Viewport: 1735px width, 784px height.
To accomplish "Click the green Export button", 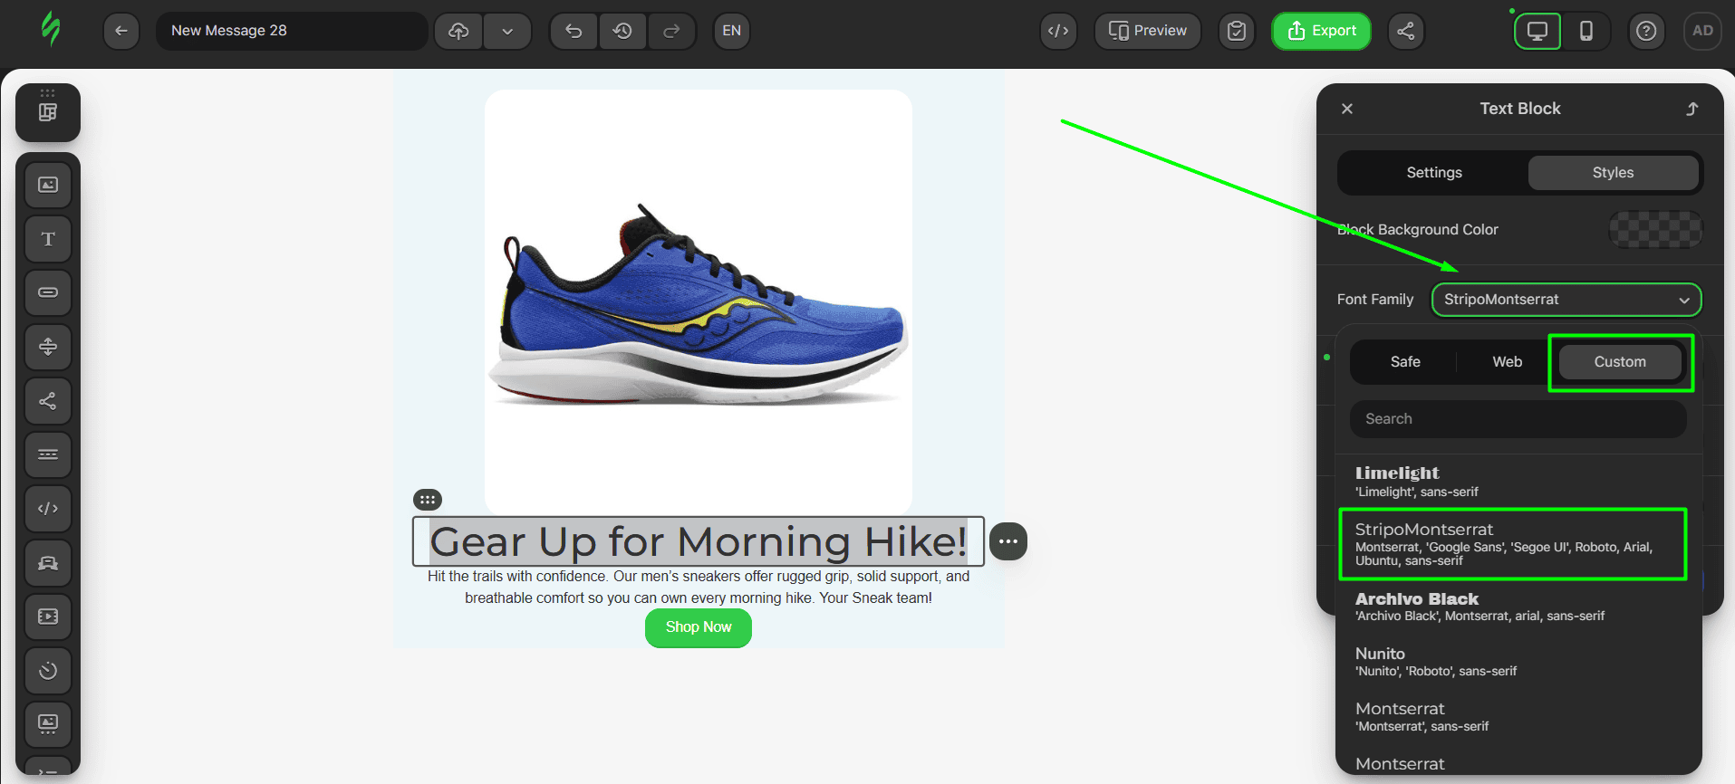I will (x=1321, y=31).
